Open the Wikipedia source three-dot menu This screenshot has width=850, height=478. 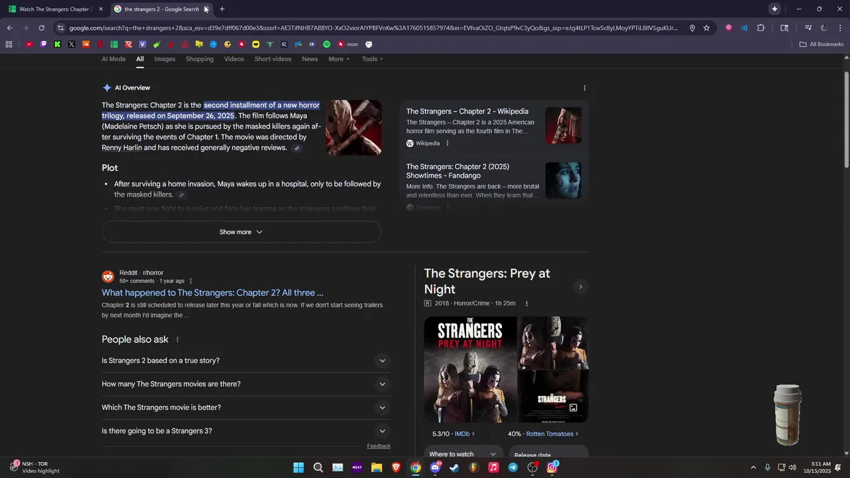point(448,143)
